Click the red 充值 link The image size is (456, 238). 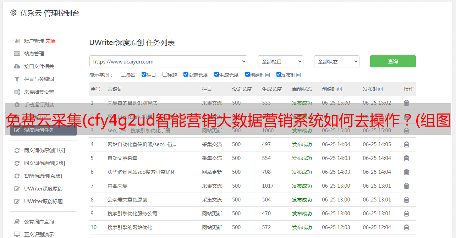pos(50,41)
